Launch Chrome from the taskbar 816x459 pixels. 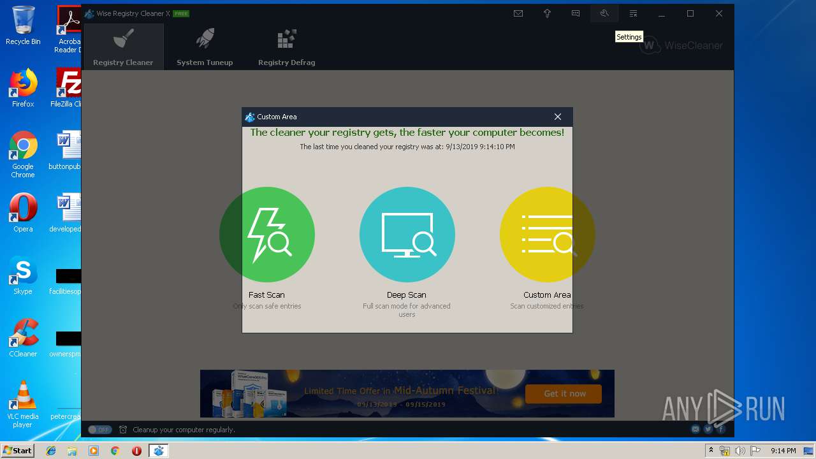click(x=115, y=451)
